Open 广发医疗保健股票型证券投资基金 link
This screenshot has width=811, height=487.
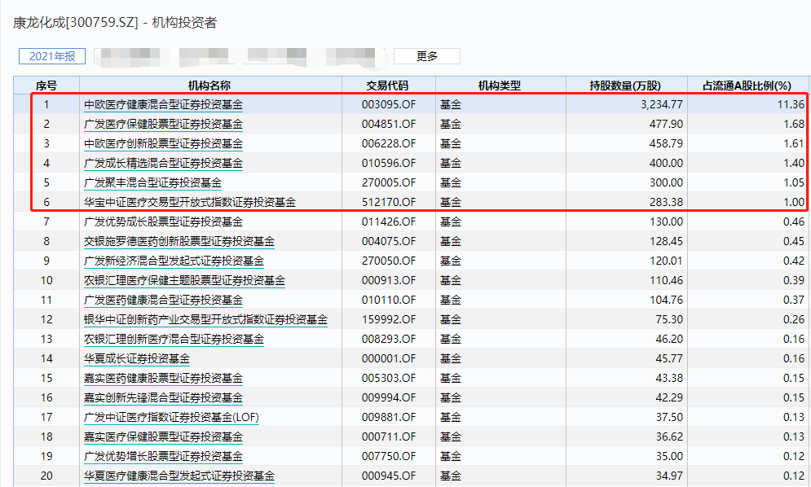point(163,124)
